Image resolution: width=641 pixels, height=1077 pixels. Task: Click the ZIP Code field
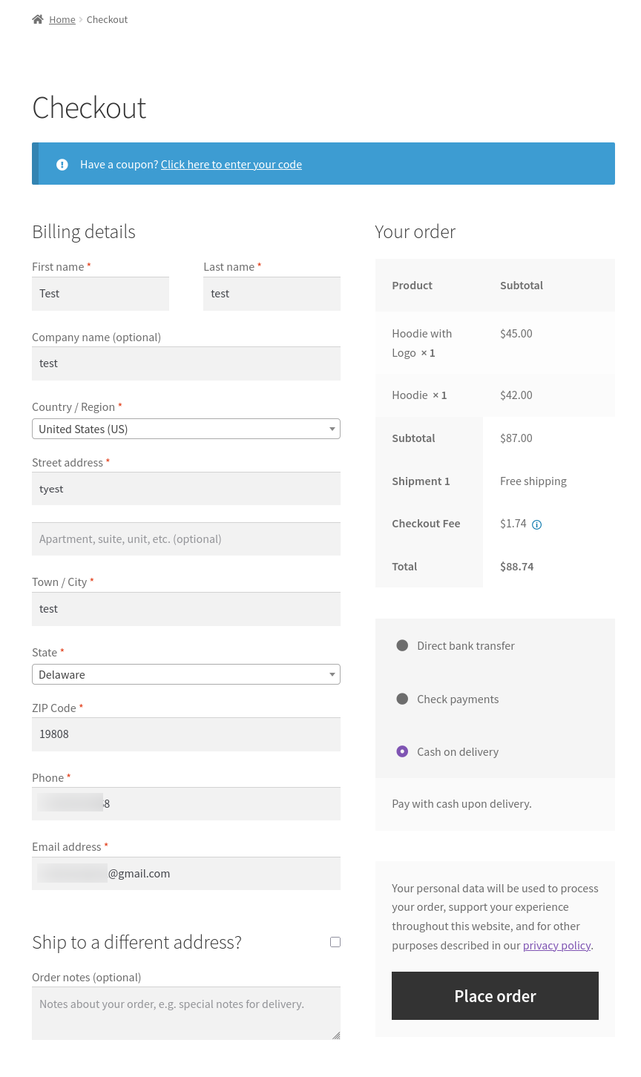tap(185, 734)
